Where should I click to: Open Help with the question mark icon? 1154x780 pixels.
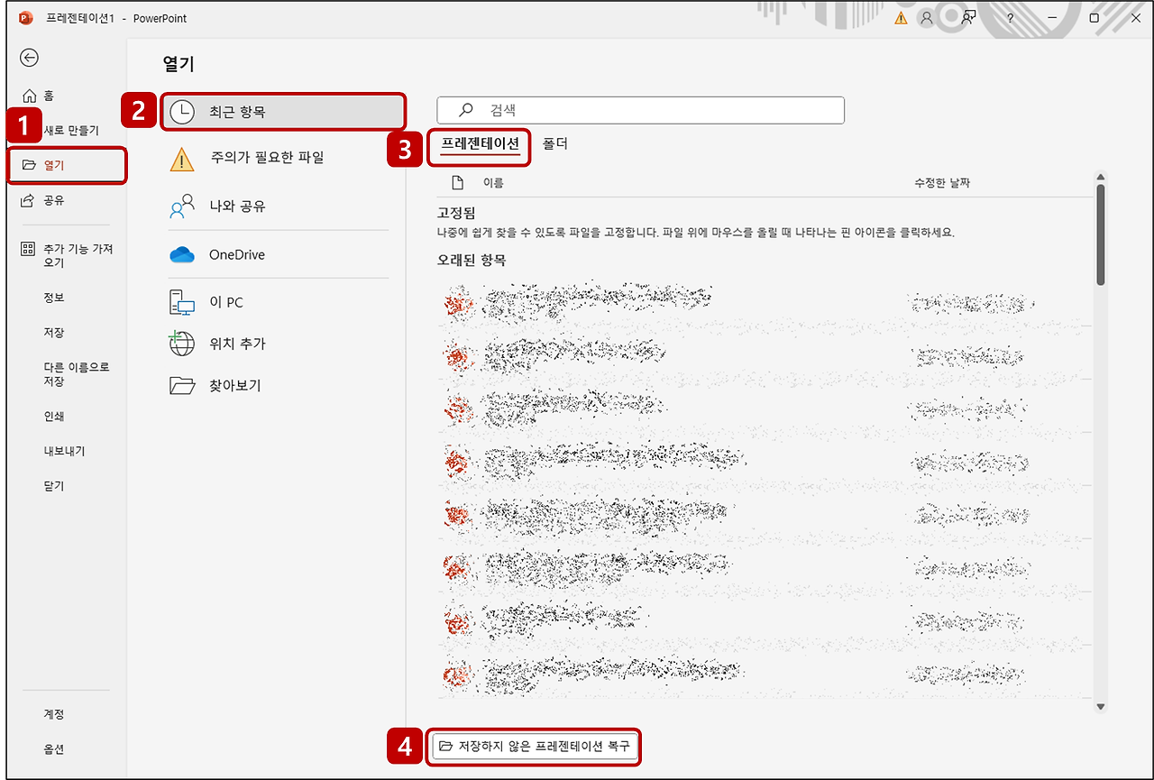pyautogui.click(x=1011, y=18)
